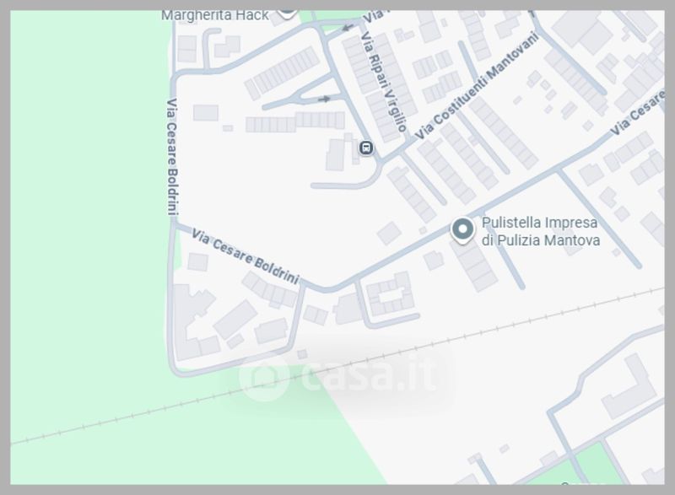The image size is (675, 495).
Task: Click the casa.it watermark text
Action: pos(370,375)
